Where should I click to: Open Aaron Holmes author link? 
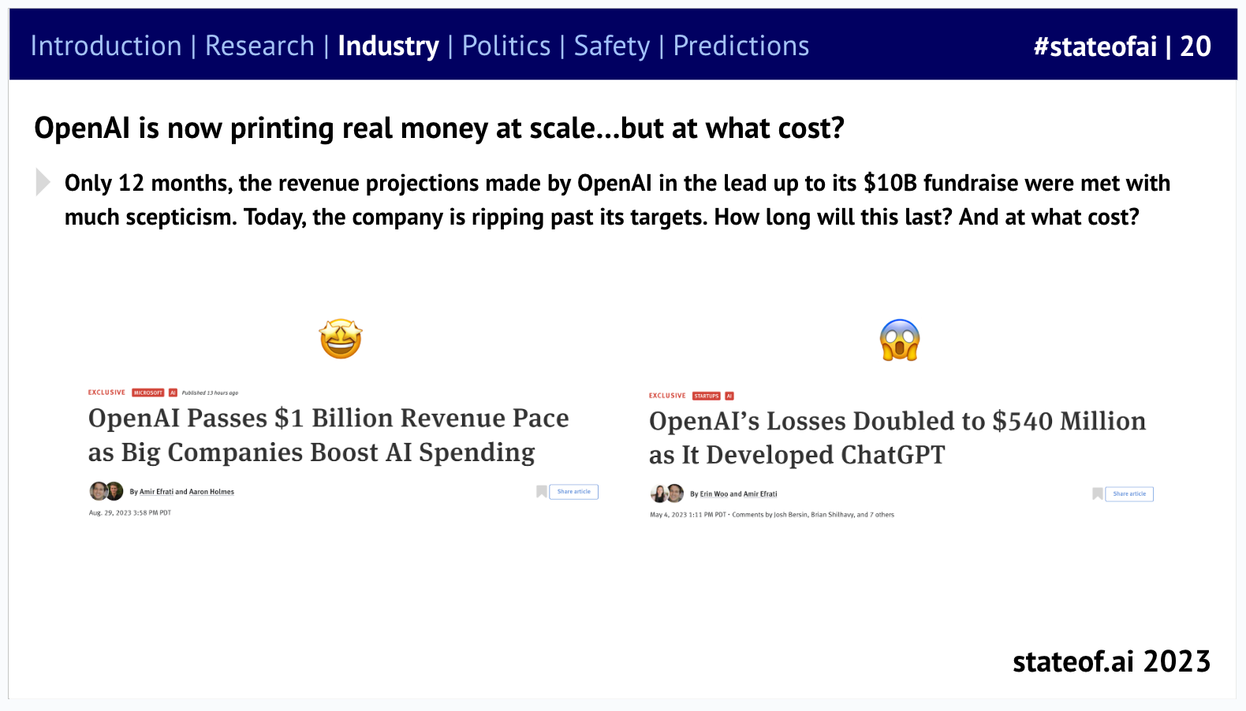pyautogui.click(x=211, y=492)
